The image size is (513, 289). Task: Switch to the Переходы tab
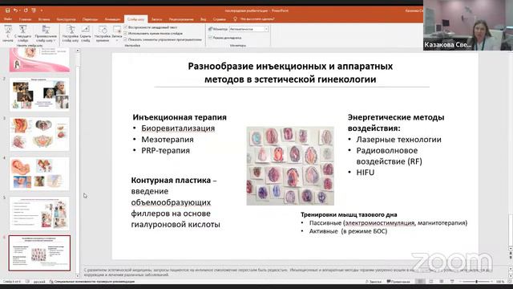pos(90,19)
